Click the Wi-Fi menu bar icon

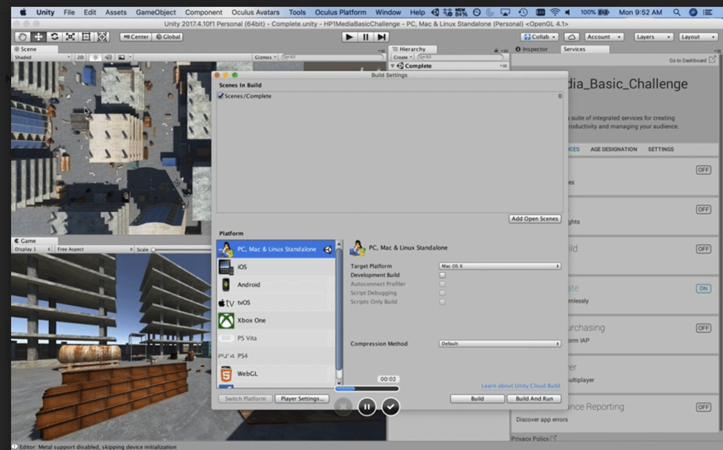pos(554,12)
